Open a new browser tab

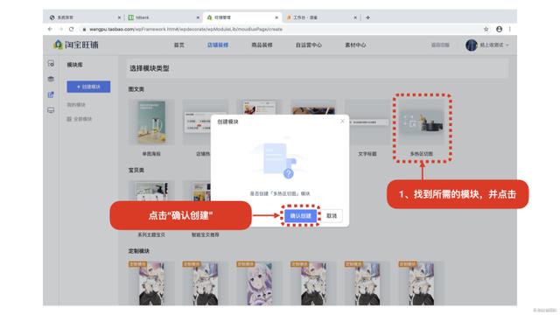(x=367, y=17)
